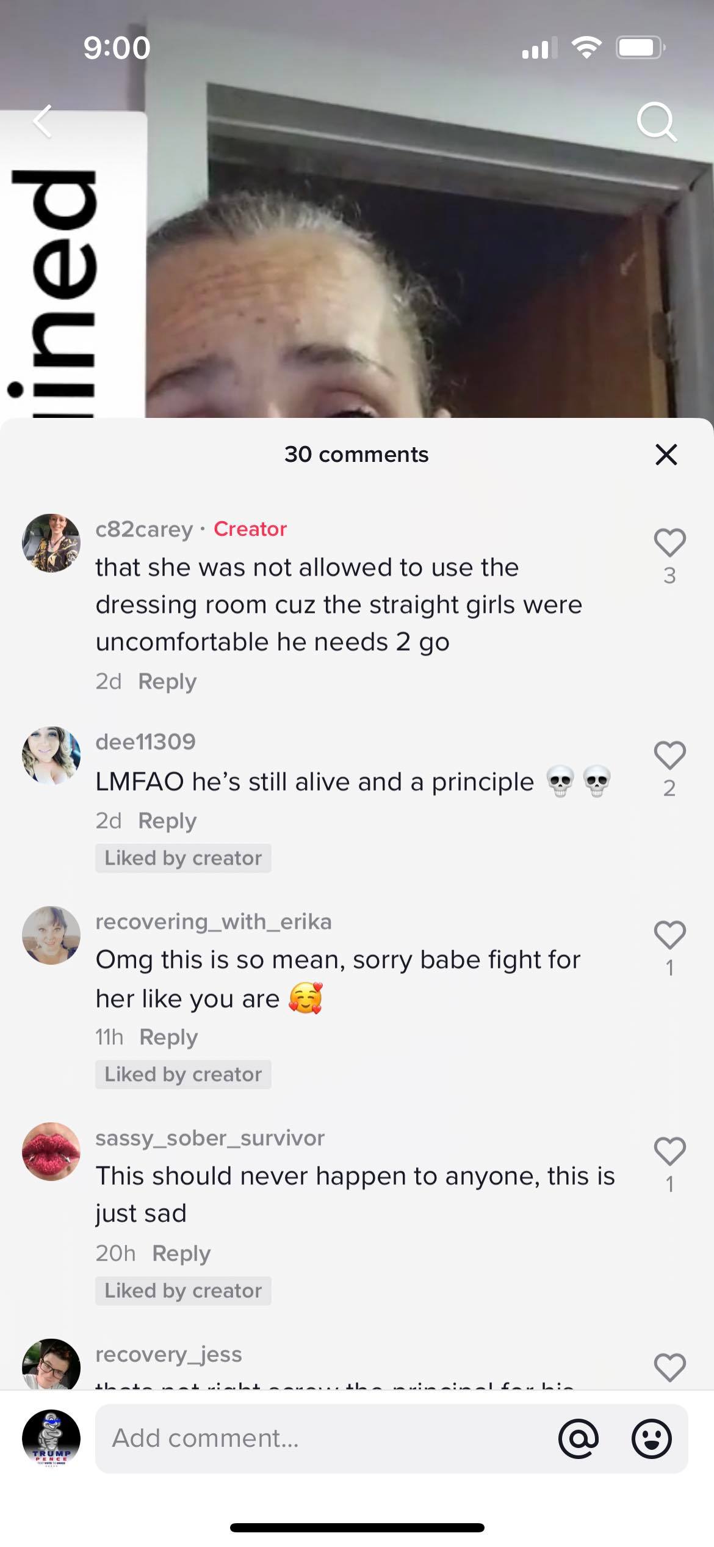Open the recovering_with_erika username link
Viewport: 714px width, 1547px height.
coord(214,921)
